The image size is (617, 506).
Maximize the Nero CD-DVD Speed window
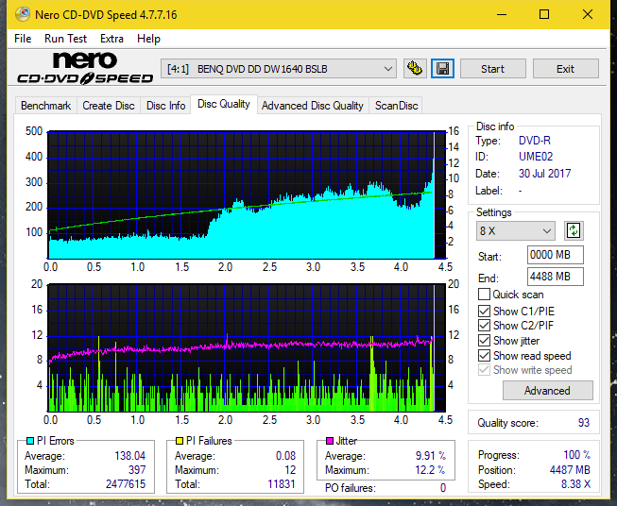(x=544, y=14)
